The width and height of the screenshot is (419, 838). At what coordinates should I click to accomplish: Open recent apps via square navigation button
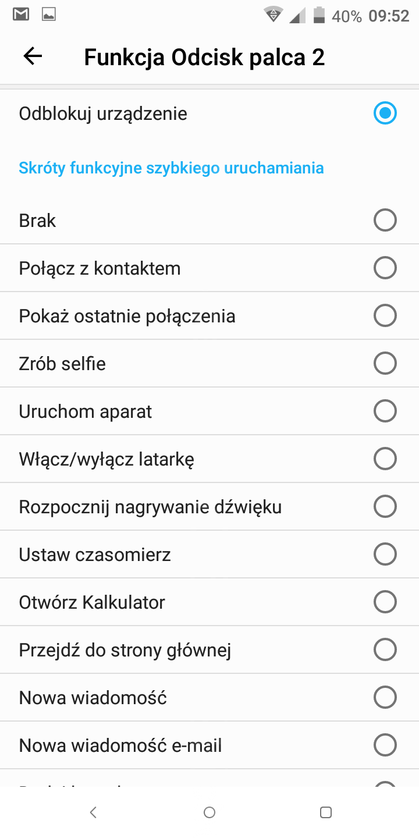(x=326, y=812)
